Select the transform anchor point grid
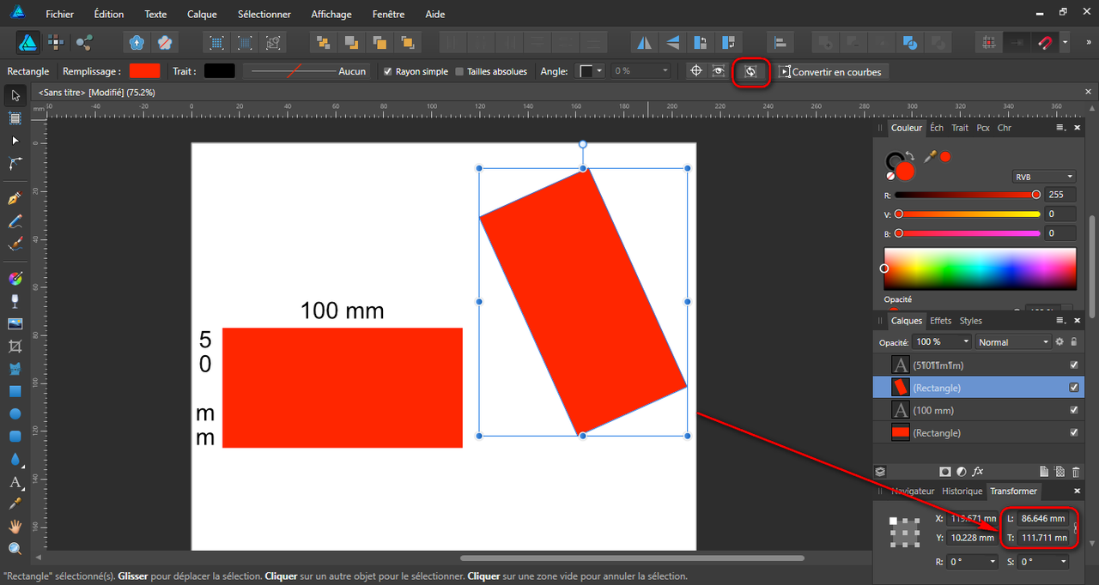 (905, 532)
